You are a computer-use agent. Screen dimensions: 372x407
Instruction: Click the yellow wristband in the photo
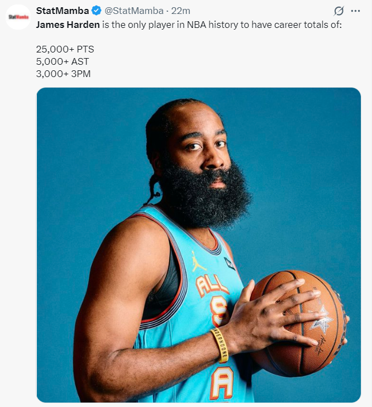click(220, 344)
